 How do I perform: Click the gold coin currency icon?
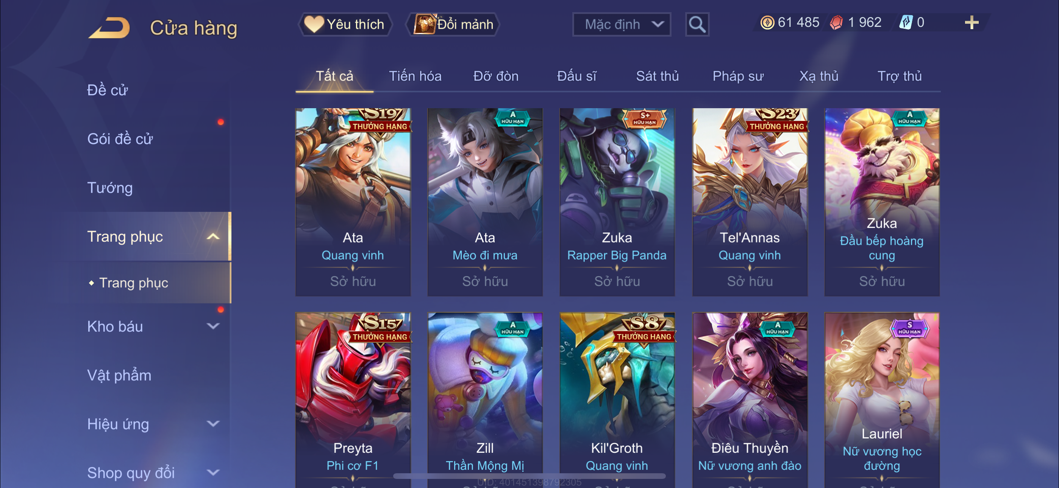click(x=767, y=23)
